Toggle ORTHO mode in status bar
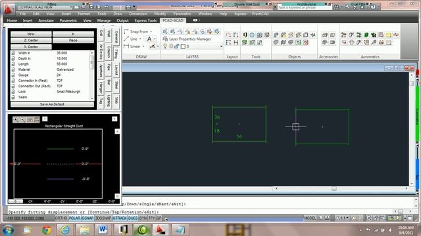 point(61,218)
